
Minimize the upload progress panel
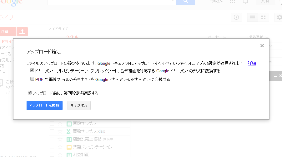[275, 77]
